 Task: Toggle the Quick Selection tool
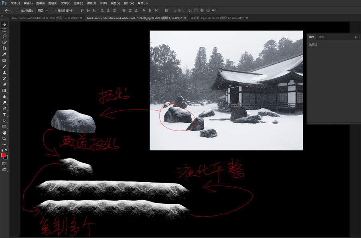point(5,42)
